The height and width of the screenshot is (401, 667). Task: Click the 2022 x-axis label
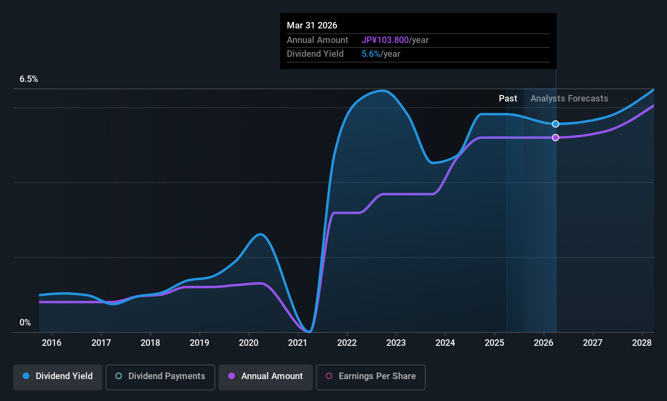pos(347,343)
